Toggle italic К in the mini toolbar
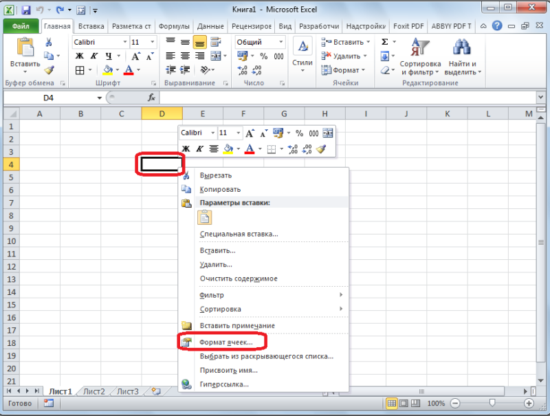550x416 pixels. click(199, 149)
